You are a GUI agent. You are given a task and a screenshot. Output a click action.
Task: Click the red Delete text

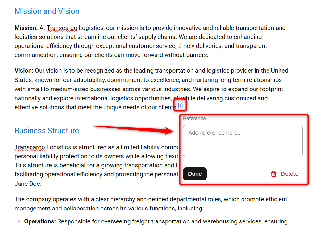(x=290, y=174)
